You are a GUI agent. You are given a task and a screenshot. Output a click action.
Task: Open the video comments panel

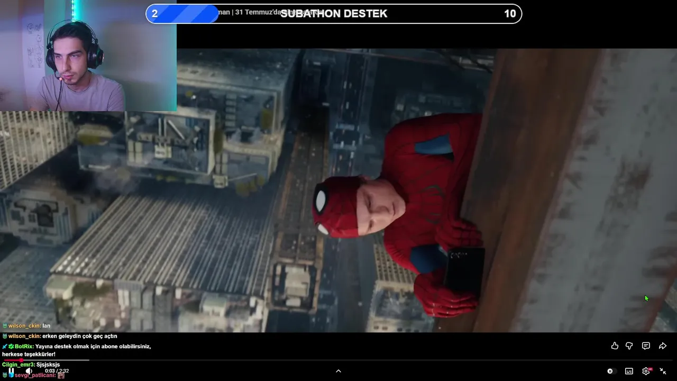coord(646,346)
